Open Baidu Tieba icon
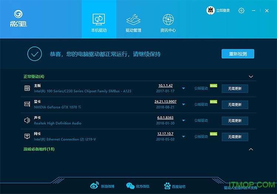Image resolution: width=277 pixels, height=194 pixels. (x=167, y=186)
